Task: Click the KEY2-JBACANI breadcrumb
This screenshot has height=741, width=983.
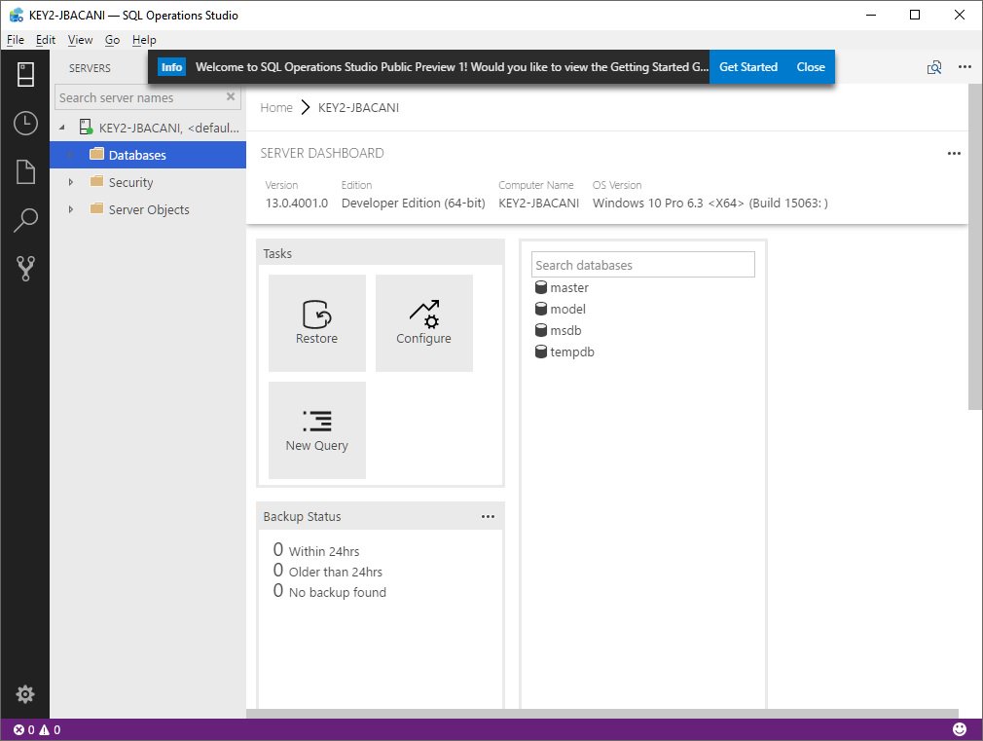Action: click(358, 107)
